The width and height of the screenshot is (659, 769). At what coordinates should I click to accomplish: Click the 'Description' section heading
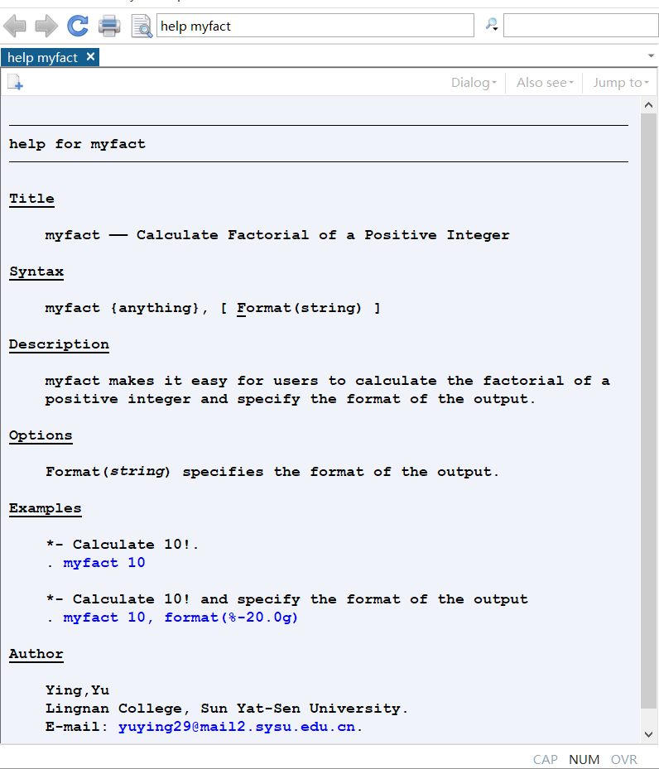pos(59,344)
